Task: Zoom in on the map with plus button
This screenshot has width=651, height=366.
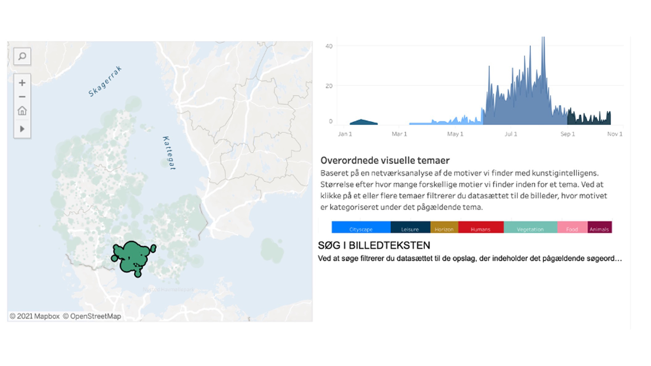Action: pos(22,83)
